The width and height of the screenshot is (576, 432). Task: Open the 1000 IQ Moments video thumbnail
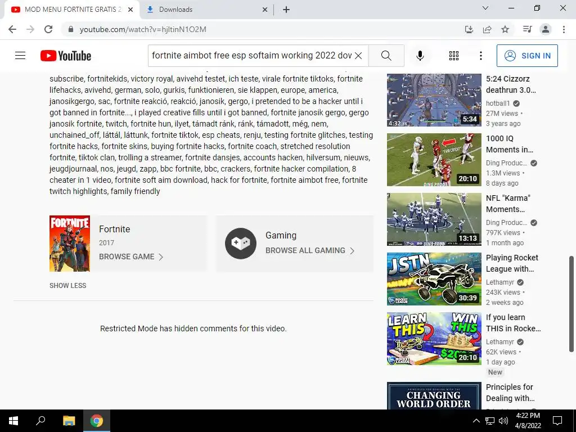(x=434, y=159)
